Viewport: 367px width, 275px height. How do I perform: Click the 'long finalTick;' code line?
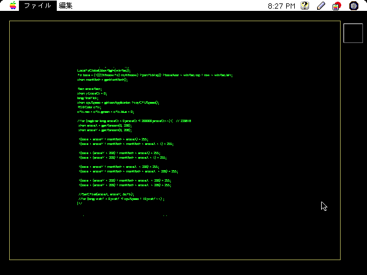[89, 98]
